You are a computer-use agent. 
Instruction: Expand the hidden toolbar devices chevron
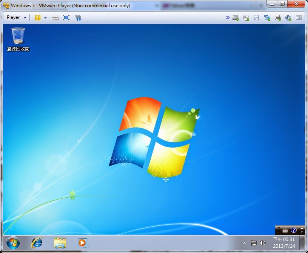228,18
